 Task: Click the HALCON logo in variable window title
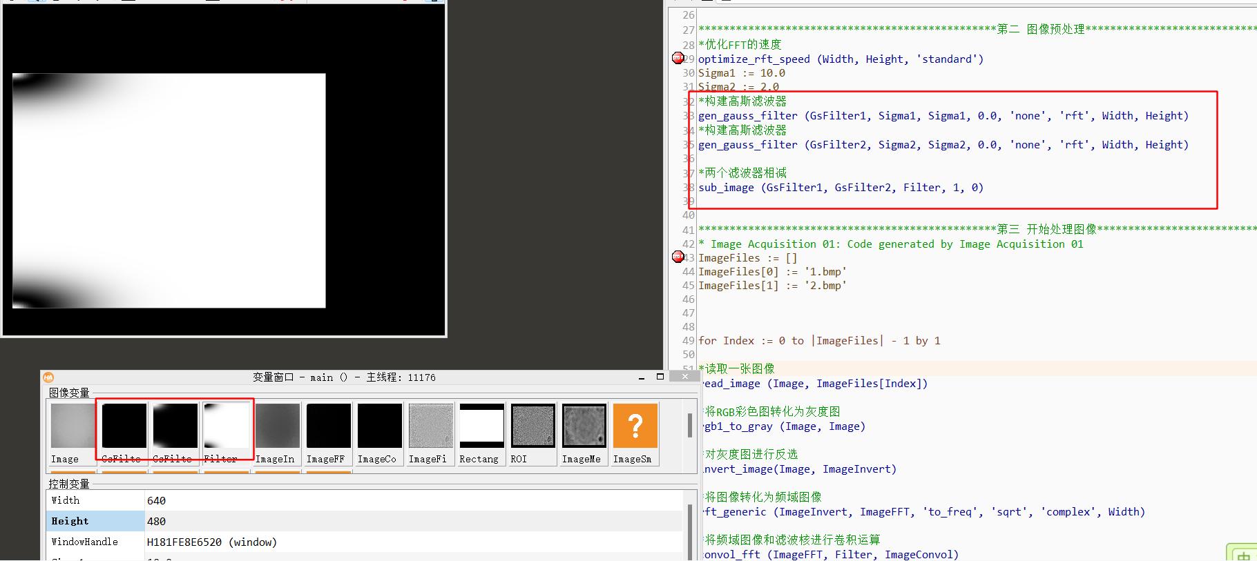click(x=48, y=377)
